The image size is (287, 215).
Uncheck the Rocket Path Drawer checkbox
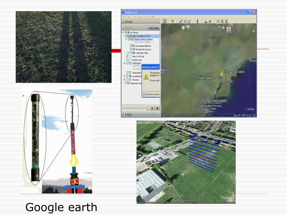[131, 49]
